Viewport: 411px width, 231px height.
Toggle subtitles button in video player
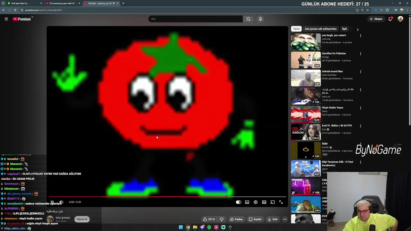(x=247, y=202)
